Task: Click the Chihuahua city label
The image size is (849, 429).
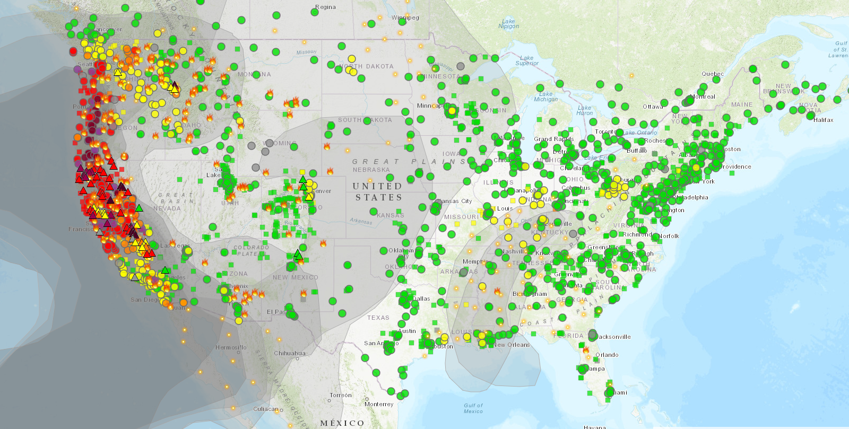Action: 290,353
